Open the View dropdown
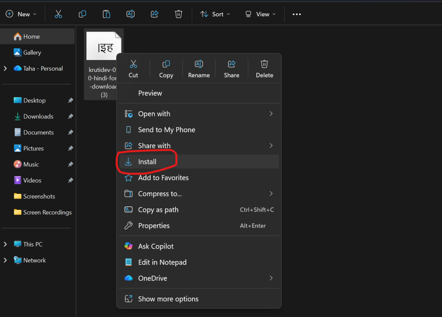Image resolution: width=442 pixels, height=317 pixels. click(x=260, y=14)
